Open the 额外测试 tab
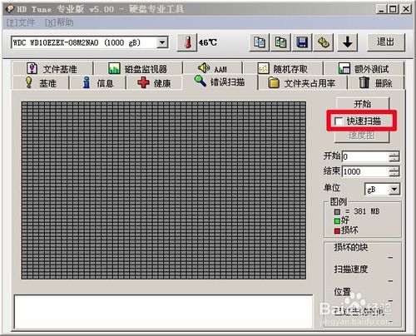Image resolution: width=416 pixels, height=336 pixels. pyautogui.click(x=364, y=68)
